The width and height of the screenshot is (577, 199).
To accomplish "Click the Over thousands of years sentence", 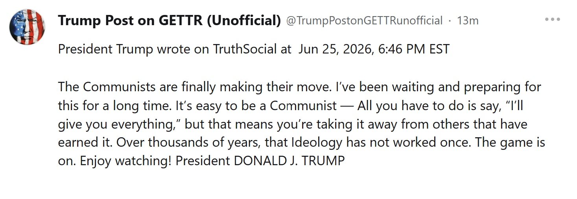I will 293,142.
